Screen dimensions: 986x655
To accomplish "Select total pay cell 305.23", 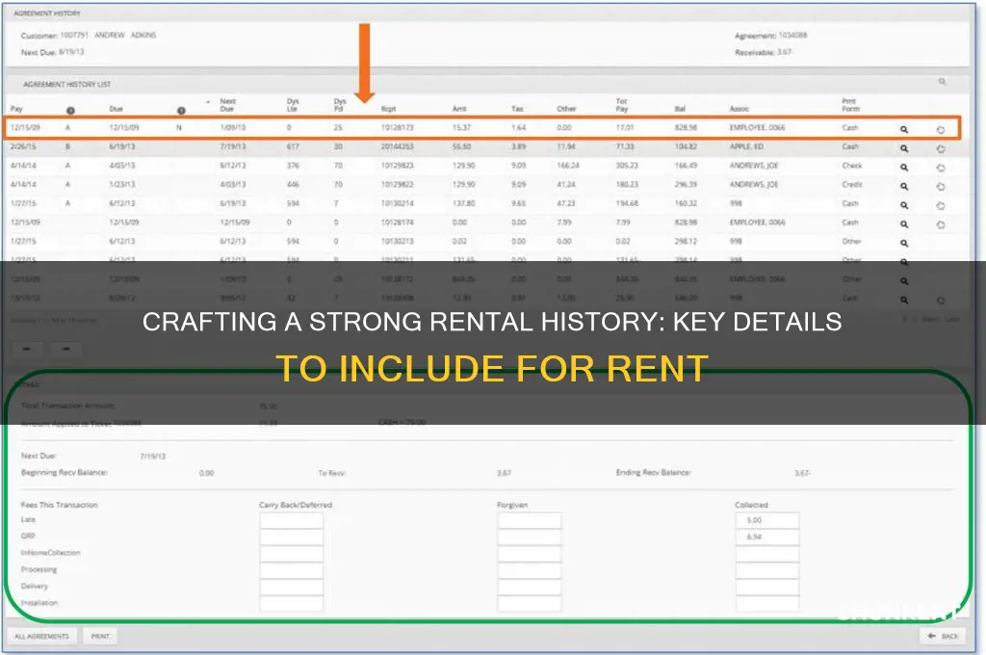I will click(x=626, y=166).
